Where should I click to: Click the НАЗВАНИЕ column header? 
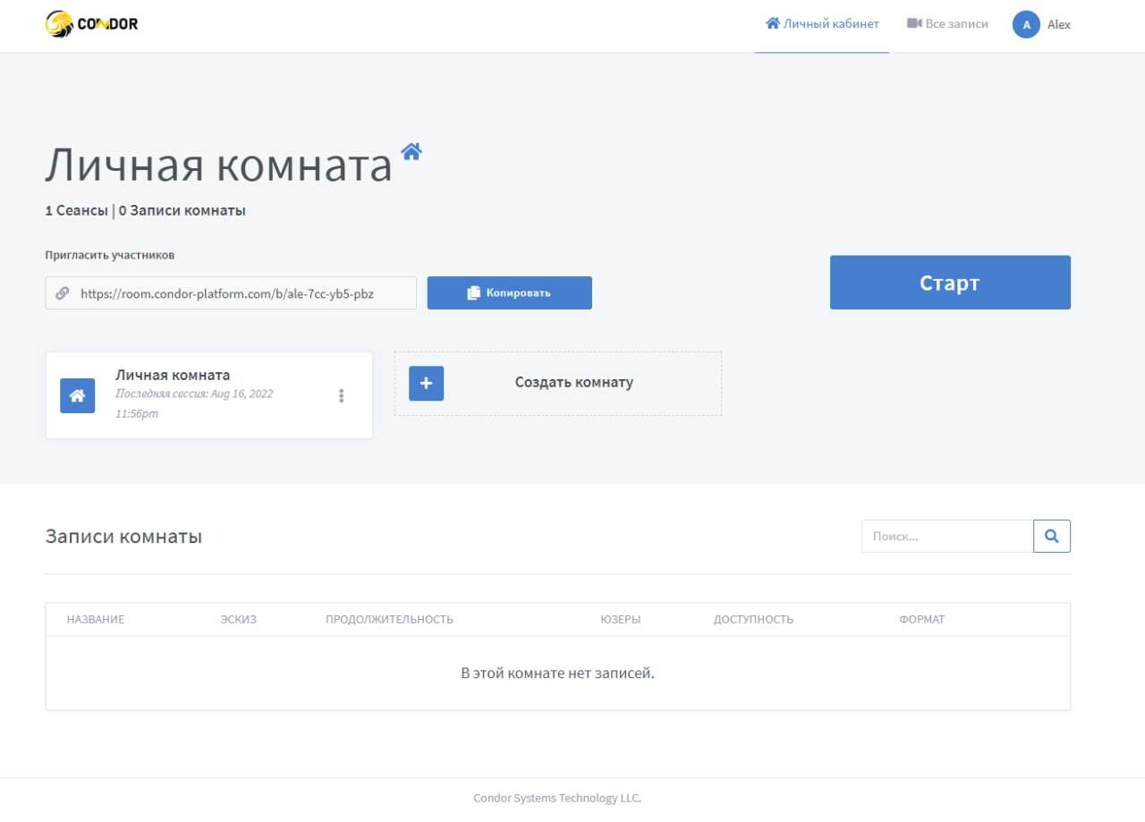point(96,619)
